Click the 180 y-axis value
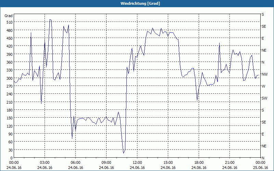The image size is (274, 171). click(10, 110)
